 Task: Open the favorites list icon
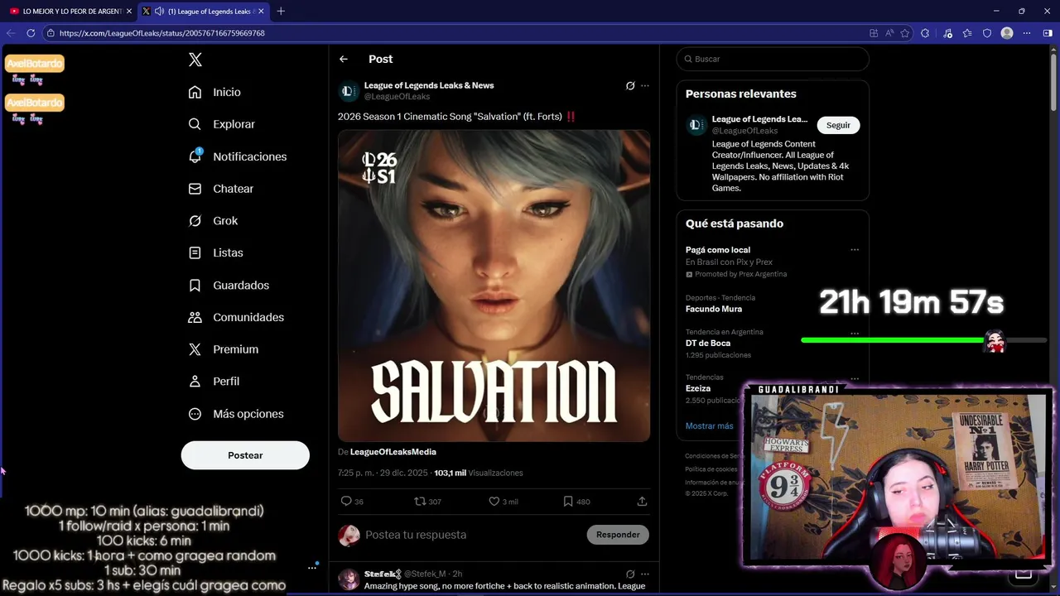pos(967,33)
